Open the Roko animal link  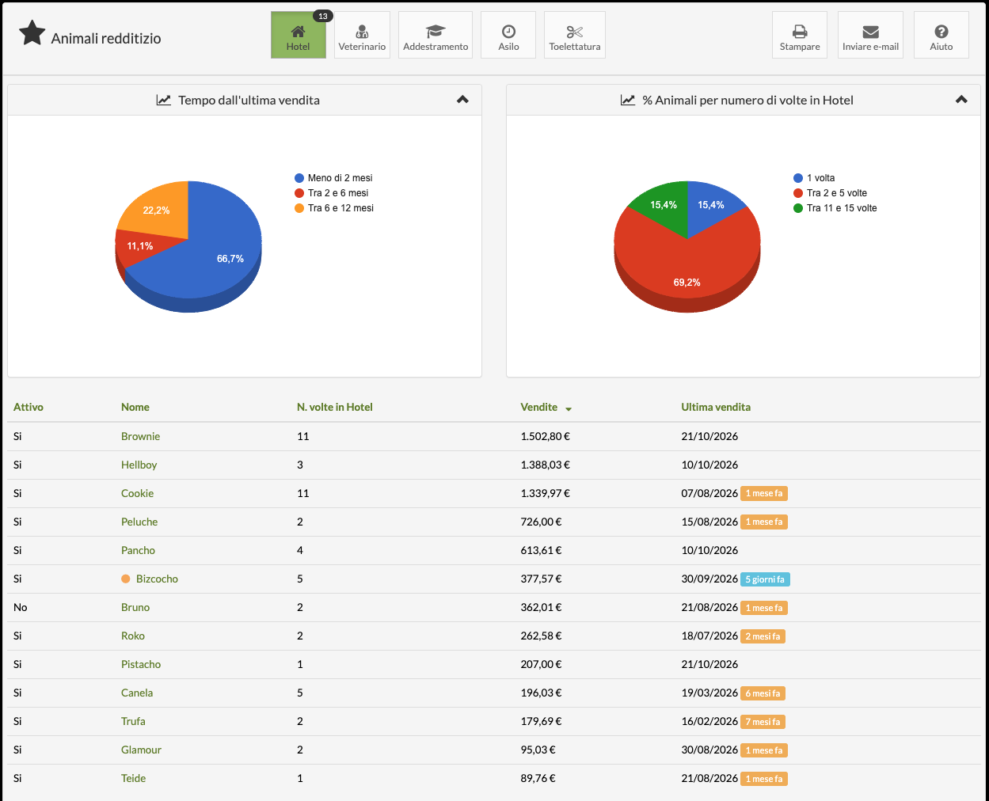(133, 636)
